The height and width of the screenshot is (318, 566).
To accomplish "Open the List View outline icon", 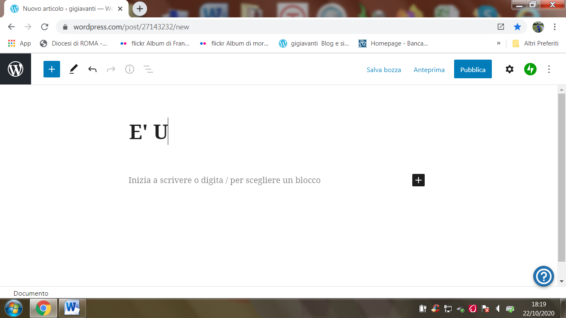I will 148,69.
